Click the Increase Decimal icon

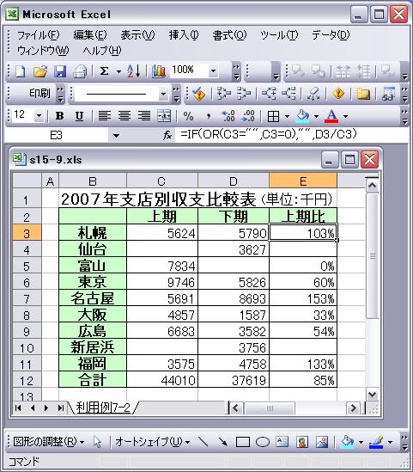tap(228, 116)
